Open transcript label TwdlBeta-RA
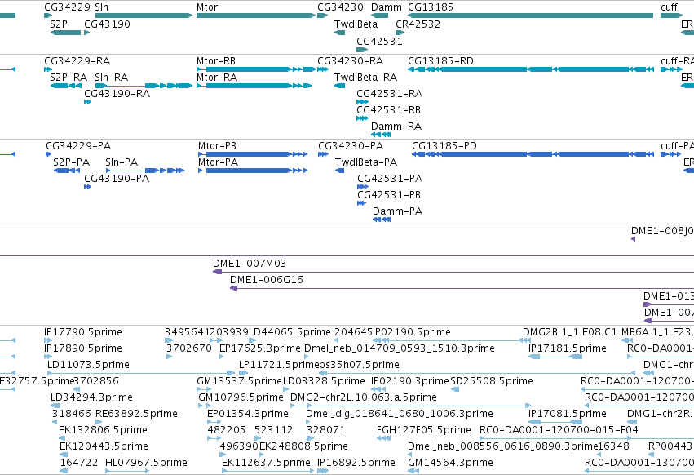 pyautogui.click(x=365, y=77)
